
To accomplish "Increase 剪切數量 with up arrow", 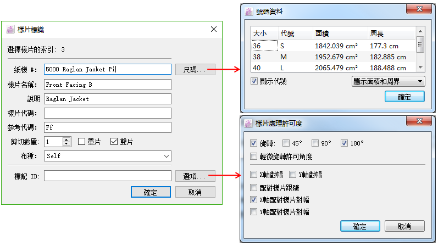I will click(66, 139).
